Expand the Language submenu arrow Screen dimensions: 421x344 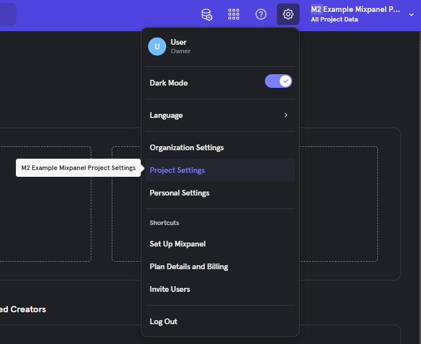pyautogui.click(x=286, y=115)
